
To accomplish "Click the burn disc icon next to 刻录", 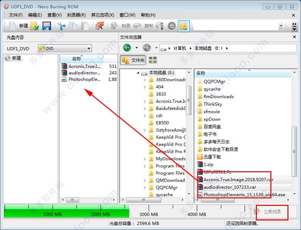I will tap(114, 26).
